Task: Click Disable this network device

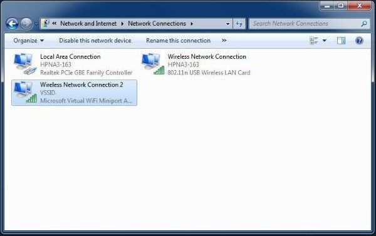Action: 95,41
